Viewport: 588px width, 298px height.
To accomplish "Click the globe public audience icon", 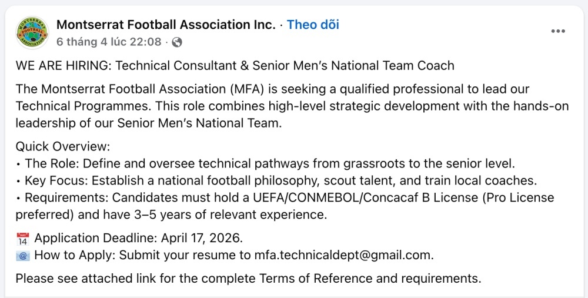I will pos(177,42).
